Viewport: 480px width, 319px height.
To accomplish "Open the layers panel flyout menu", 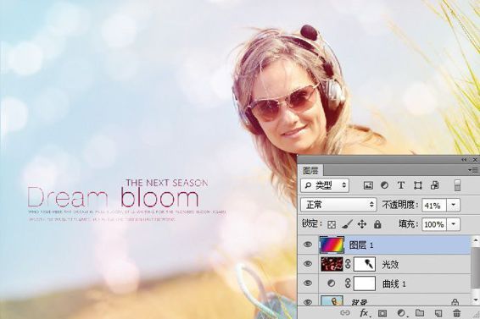I will (x=473, y=170).
